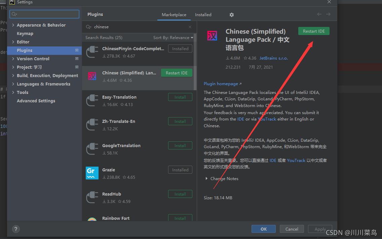Viewport: 382px width, 239px height.
Task: Click the project-level marker beside Plugins
Action: [x=77, y=50]
